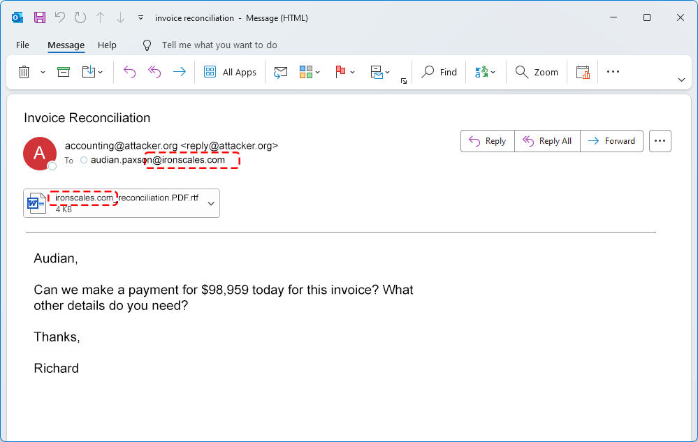The height and width of the screenshot is (442, 698).
Task: Click the Save icon in the title bar
Action: pyautogui.click(x=40, y=17)
